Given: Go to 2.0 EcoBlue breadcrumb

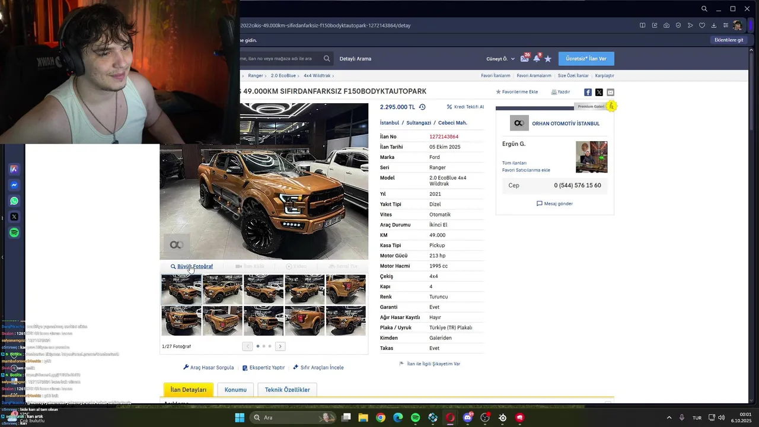Looking at the screenshot, I should pyautogui.click(x=283, y=76).
